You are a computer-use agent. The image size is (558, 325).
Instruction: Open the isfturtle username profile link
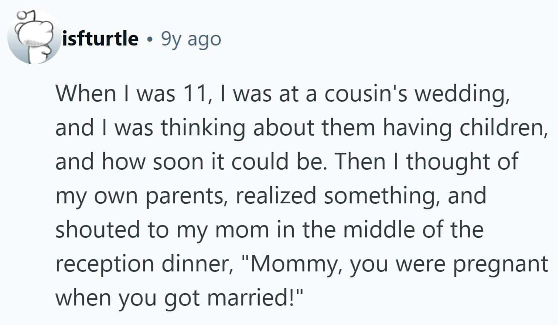(x=101, y=39)
